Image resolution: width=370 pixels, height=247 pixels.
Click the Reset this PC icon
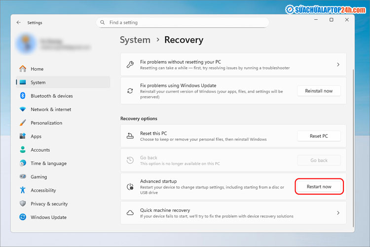point(130,136)
